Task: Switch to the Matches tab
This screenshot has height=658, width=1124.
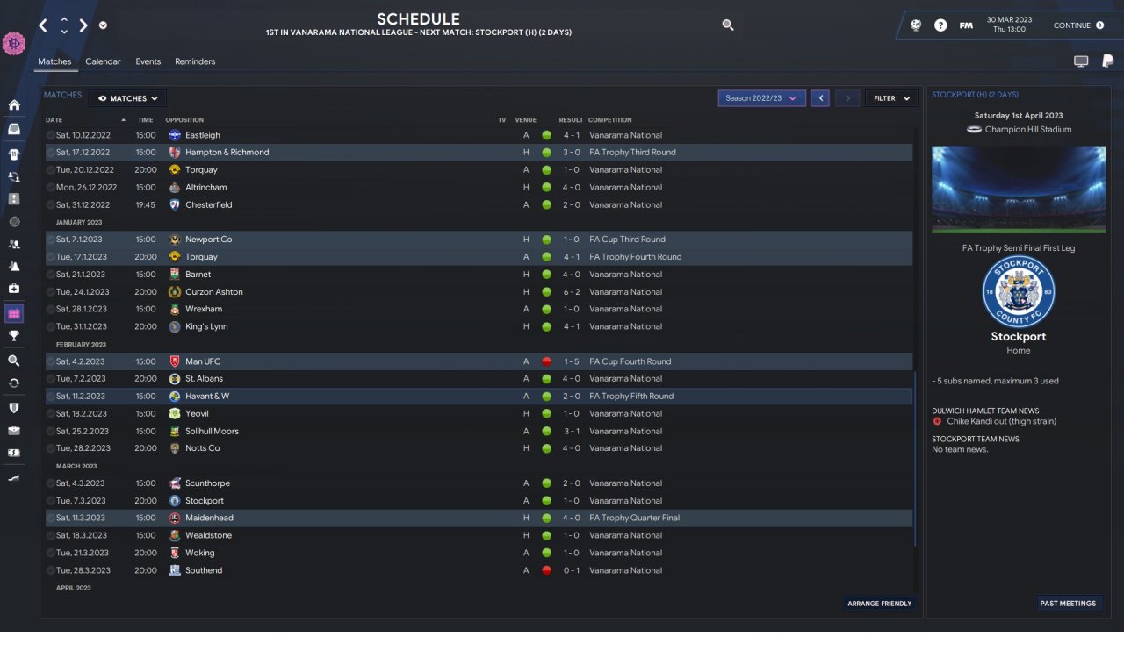Action: [54, 61]
